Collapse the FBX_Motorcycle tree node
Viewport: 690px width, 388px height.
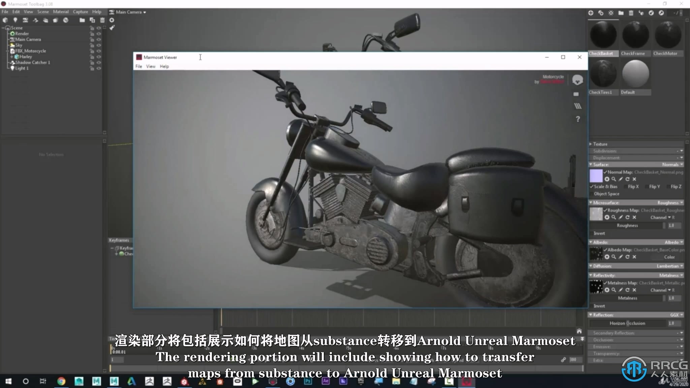(x=8, y=51)
